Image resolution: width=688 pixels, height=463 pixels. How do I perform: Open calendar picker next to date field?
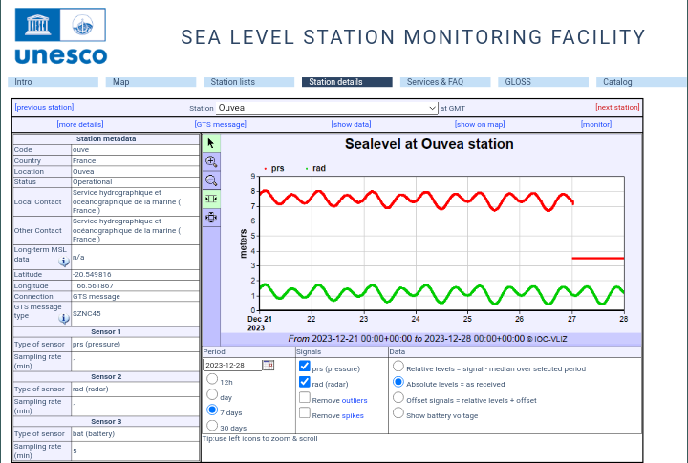pos(269,365)
